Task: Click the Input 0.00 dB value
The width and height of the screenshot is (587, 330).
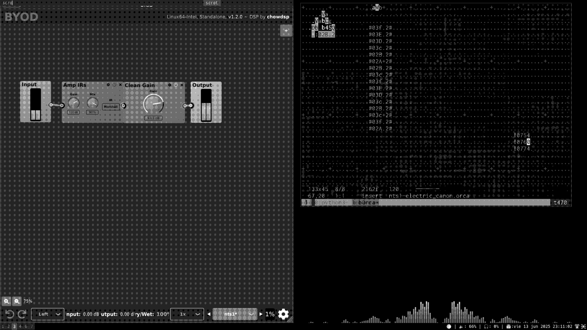Action: (91, 314)
